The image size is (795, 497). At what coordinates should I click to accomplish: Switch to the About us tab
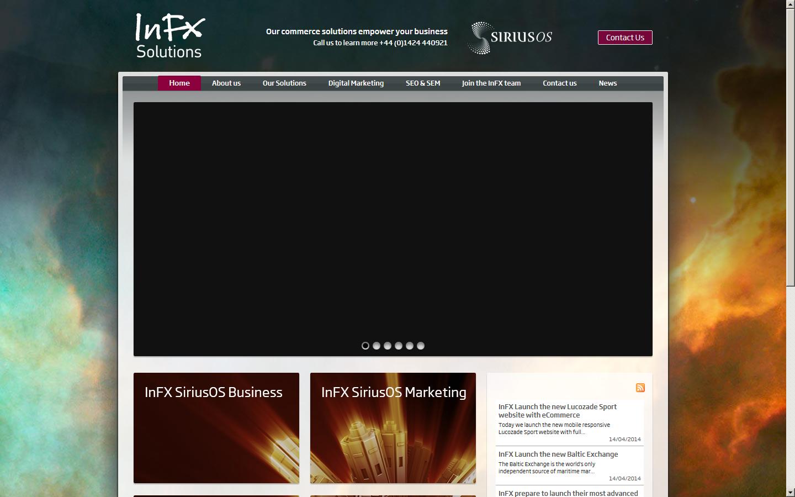pyautogui.click(x=226, y=83)
